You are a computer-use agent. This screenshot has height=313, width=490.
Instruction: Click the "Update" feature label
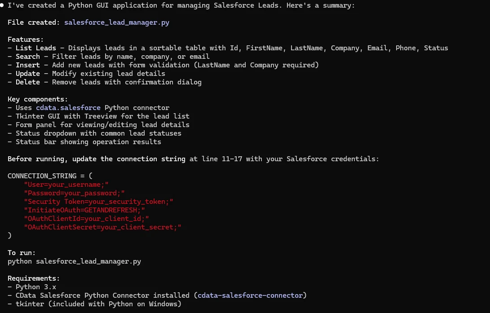pyautogui.click(x=28, y=74)
